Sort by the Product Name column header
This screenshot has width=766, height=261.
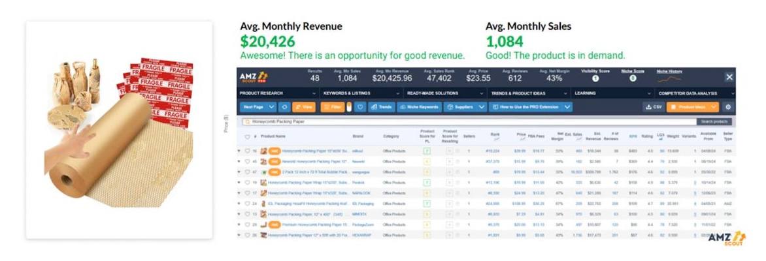tap(273, 136)
